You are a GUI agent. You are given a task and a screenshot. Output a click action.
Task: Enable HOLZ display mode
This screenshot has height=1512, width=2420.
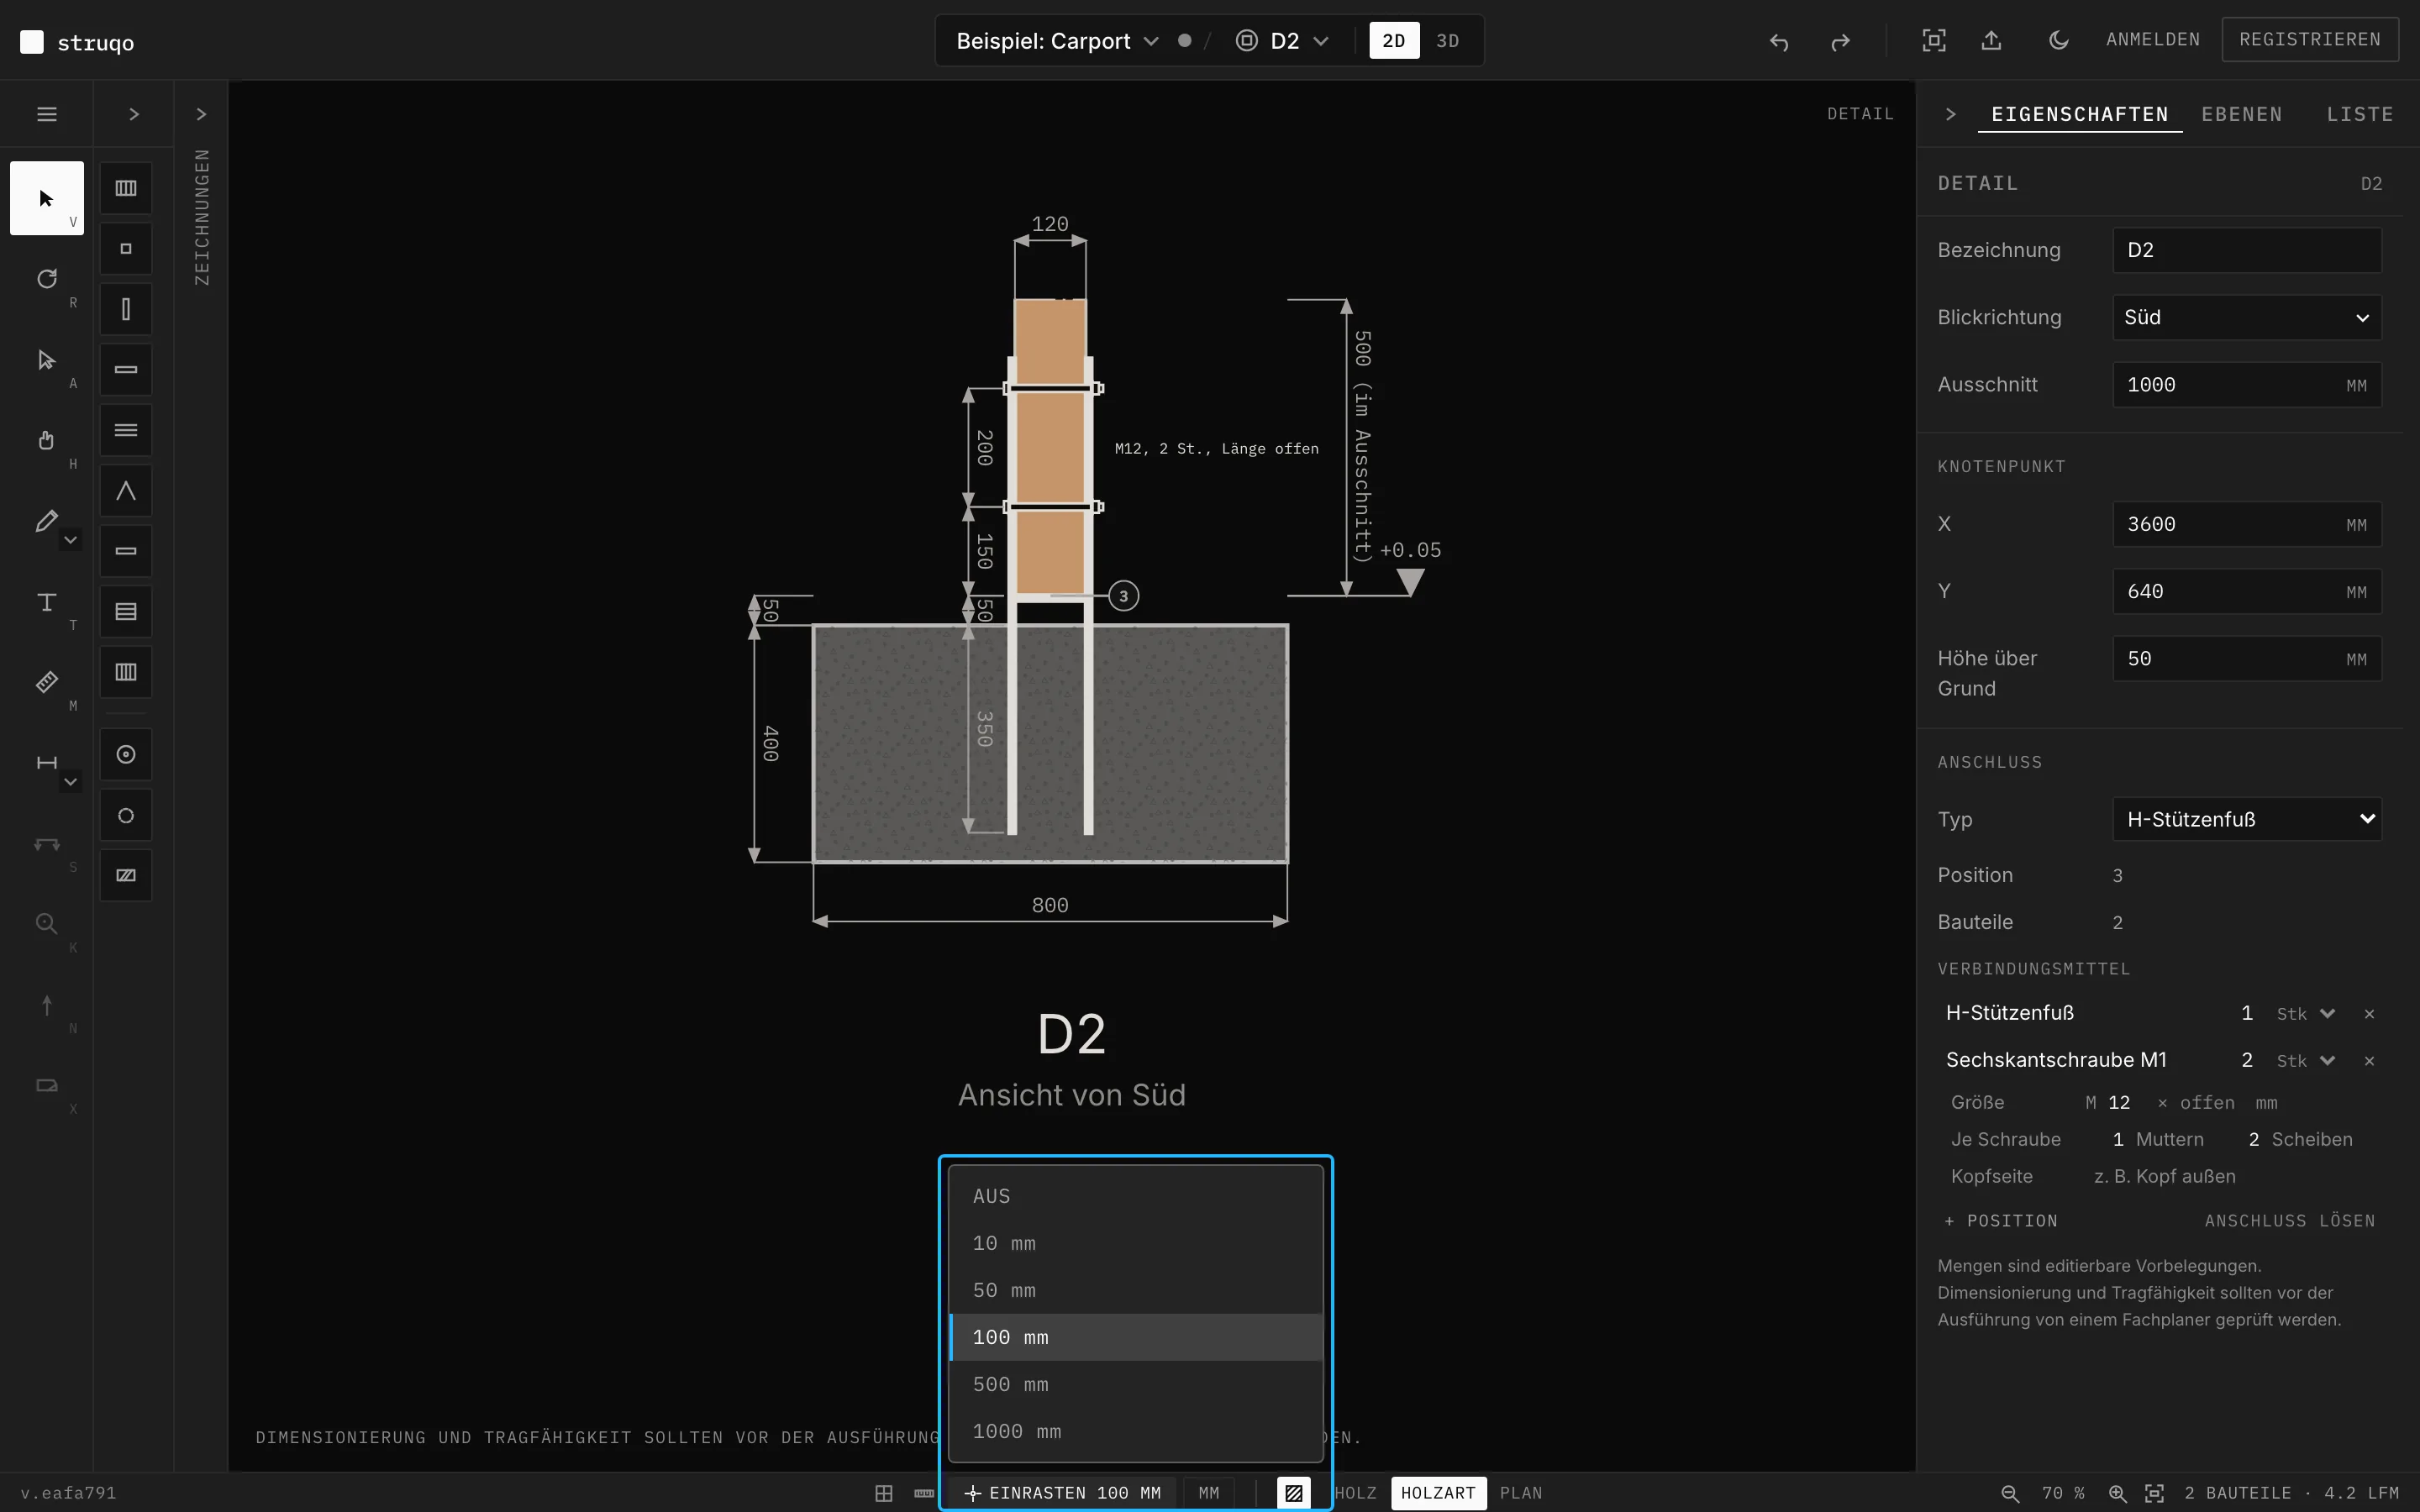point(1356,1493)
